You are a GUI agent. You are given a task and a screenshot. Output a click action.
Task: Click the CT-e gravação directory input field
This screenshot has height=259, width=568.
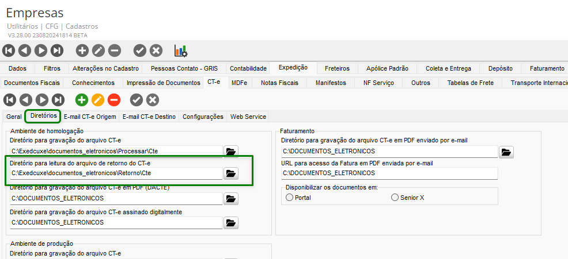[x=115, y=152]
